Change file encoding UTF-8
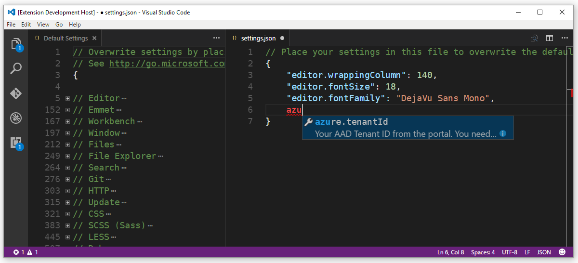 click(510, 252)
